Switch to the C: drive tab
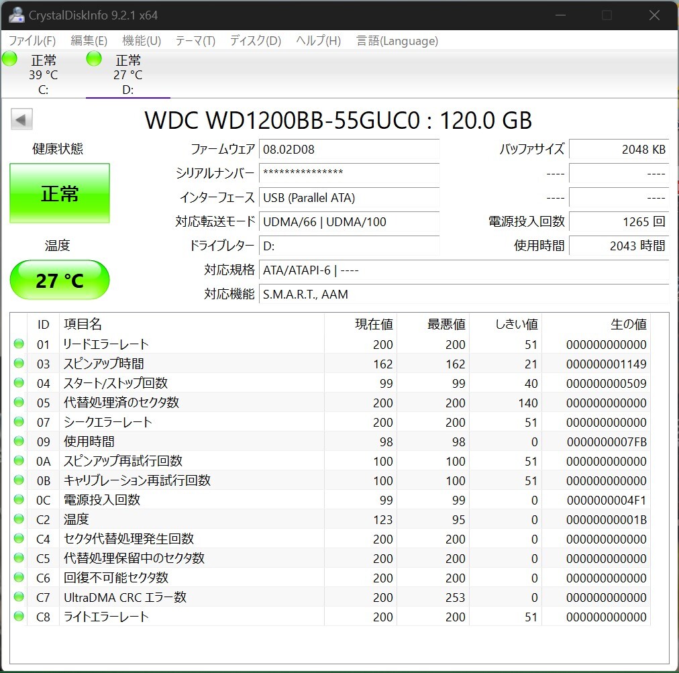 [43, 74]
